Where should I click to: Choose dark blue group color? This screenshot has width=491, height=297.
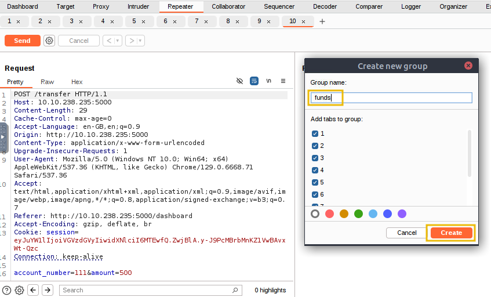coord(387,214)
